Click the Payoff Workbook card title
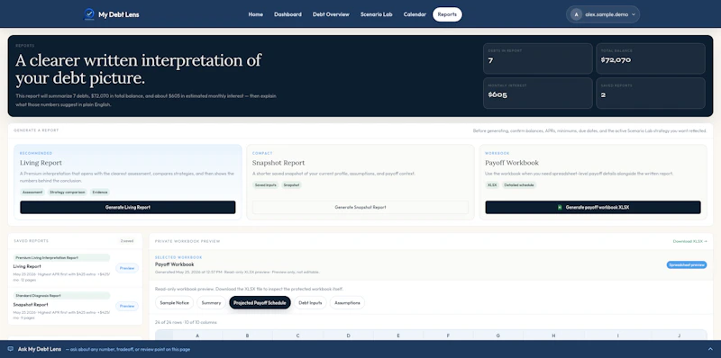This screenshot has height=358, width=721. click(x=512, y=163)
